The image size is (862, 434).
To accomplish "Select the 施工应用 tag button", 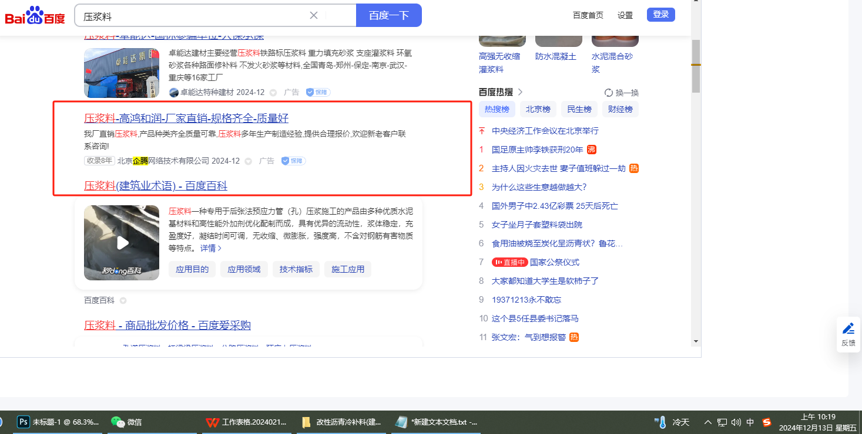I will coord(348,269).
